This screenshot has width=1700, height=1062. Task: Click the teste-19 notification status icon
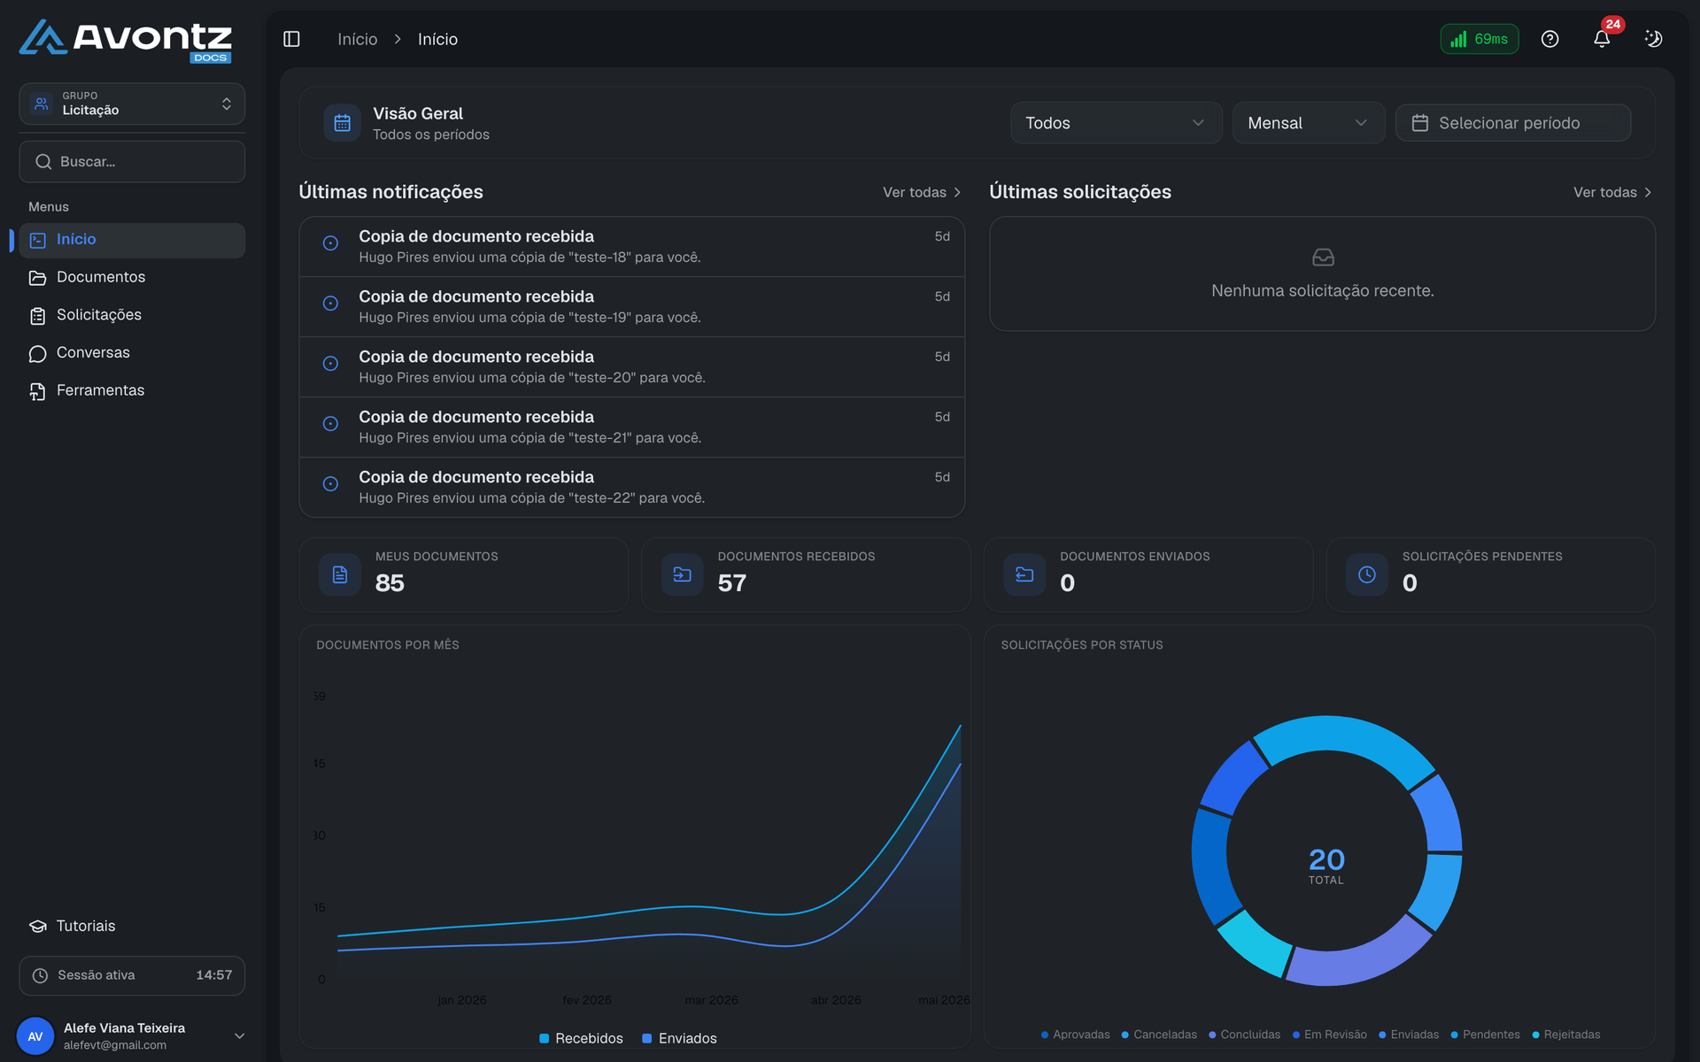pos(330,304)
